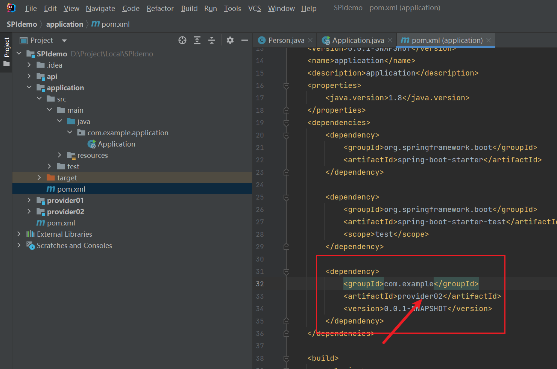Screen dimensions: 557x369
Task: Open the Help menu
Action: 309,8
